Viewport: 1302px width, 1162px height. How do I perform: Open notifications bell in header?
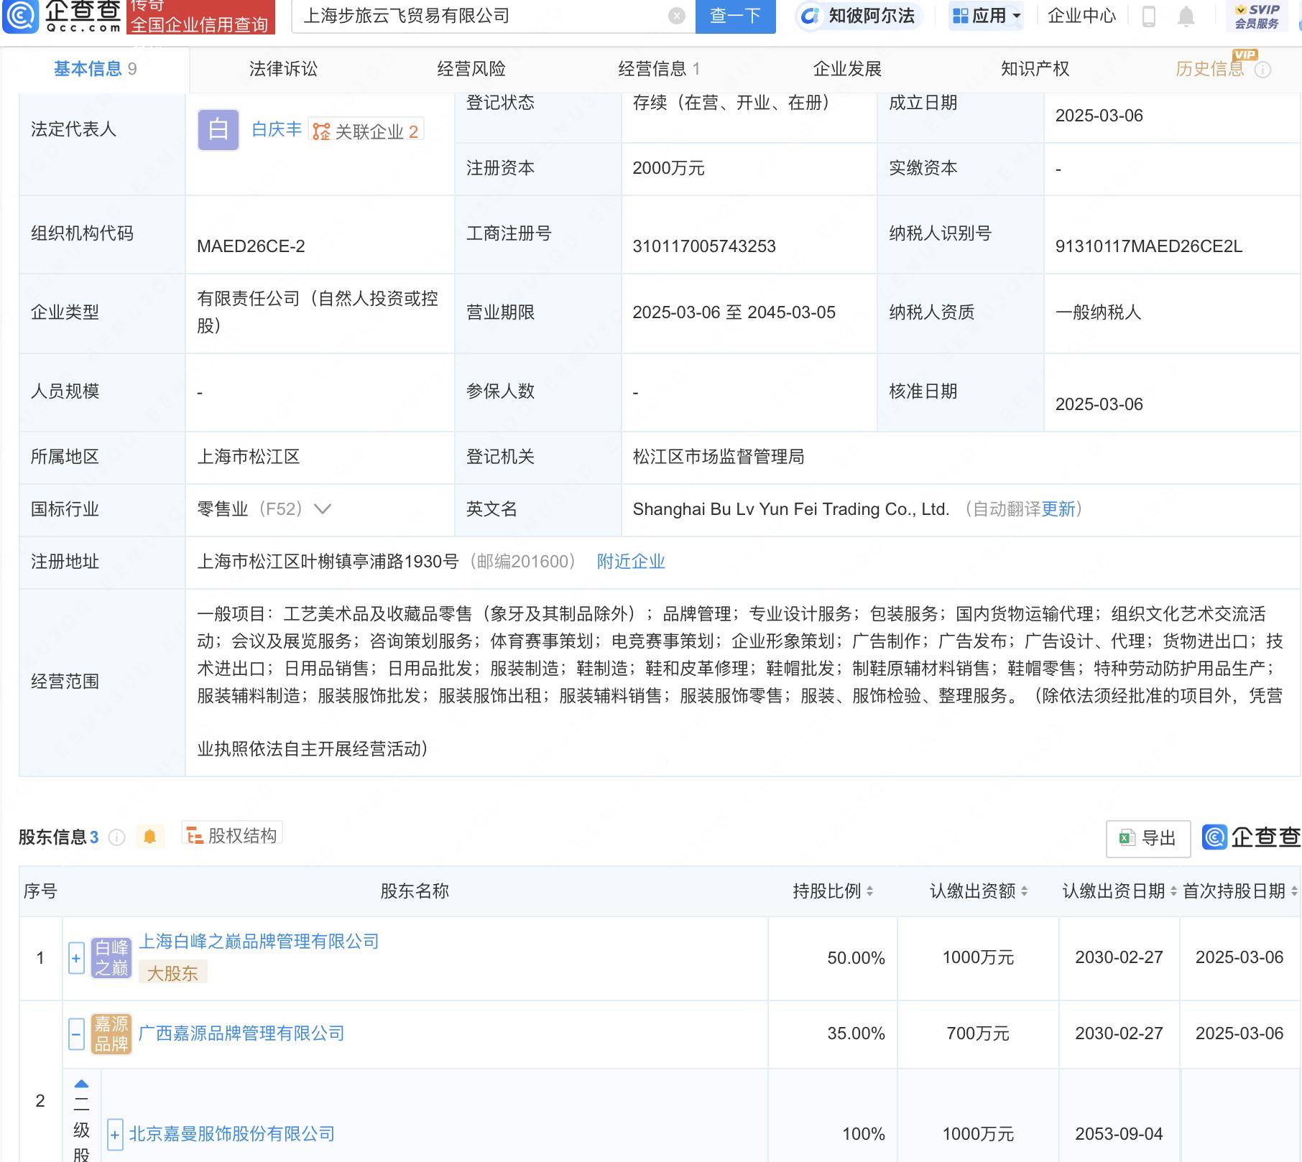[x=1186, y=16]
